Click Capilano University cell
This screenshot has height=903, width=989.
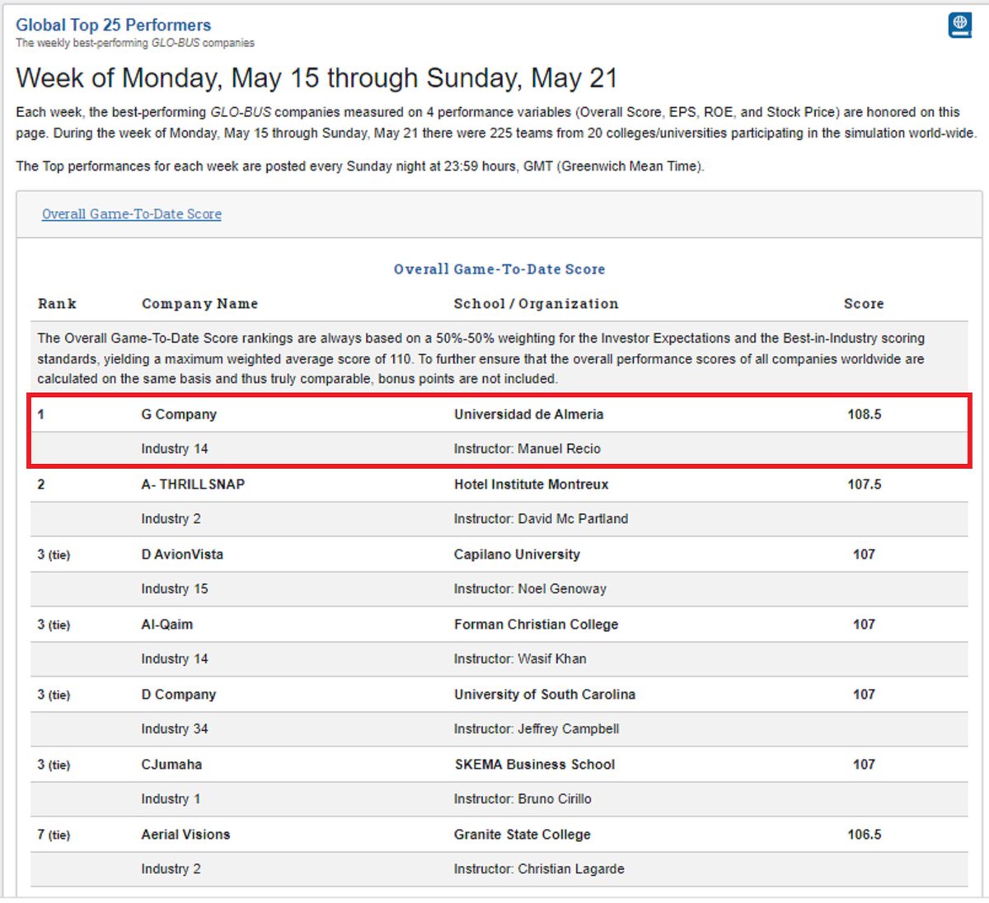(517, 554)
